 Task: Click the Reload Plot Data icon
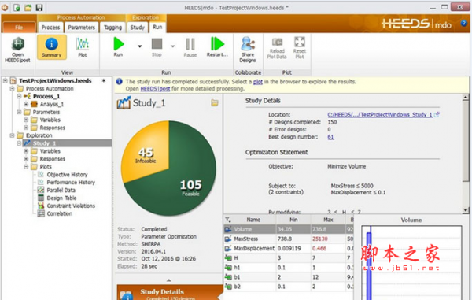tap(277, 48)
